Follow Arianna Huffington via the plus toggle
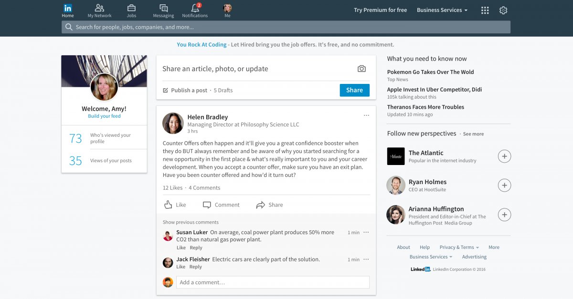The height and width of the screenshot is (299, 573). tap(504, 215)
